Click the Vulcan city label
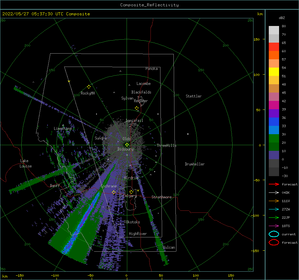The width and height of the screenshot is (299, 280). tap(169, 247)
